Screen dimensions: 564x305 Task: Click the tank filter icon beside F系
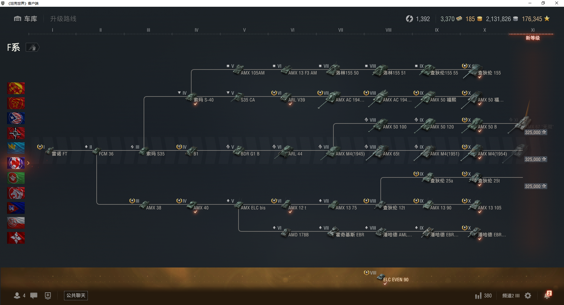(32, 47)
